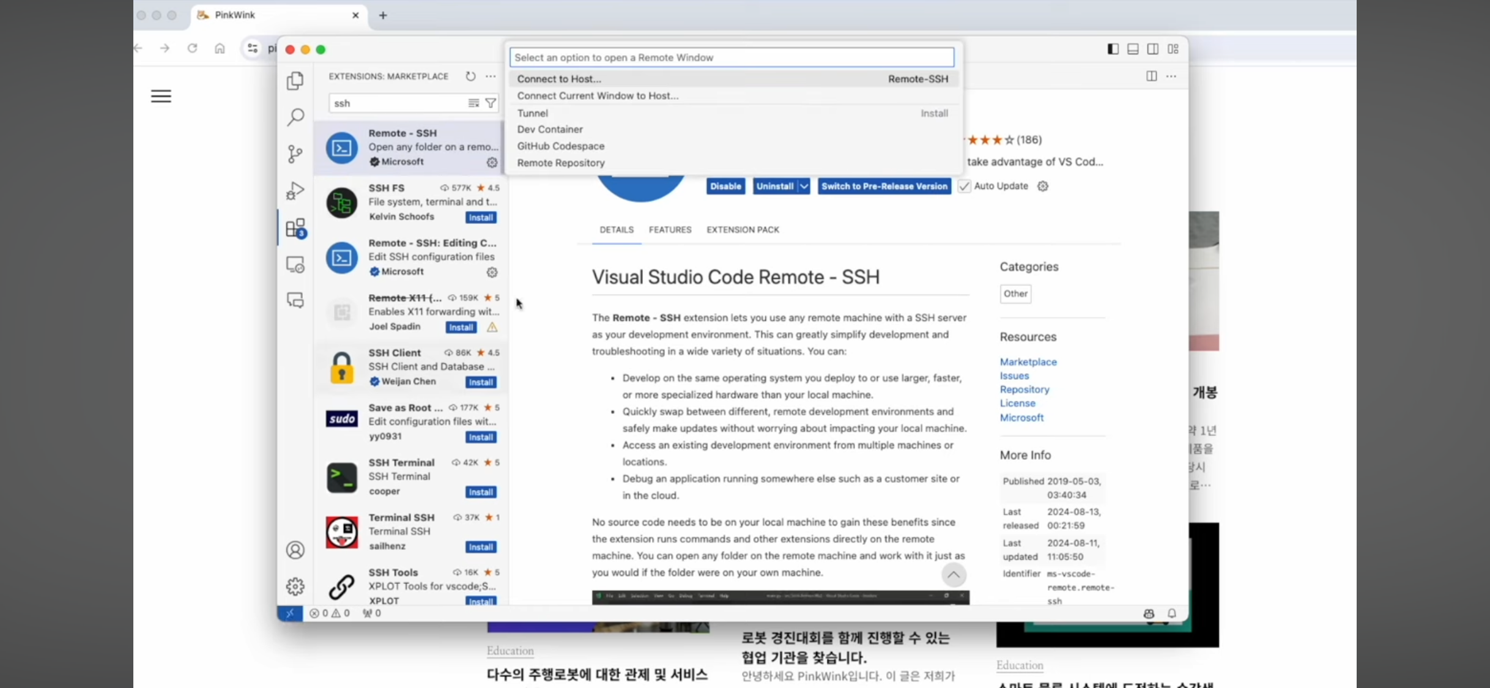
Task: Open Source Control view icon
Action: pos(295,154)
